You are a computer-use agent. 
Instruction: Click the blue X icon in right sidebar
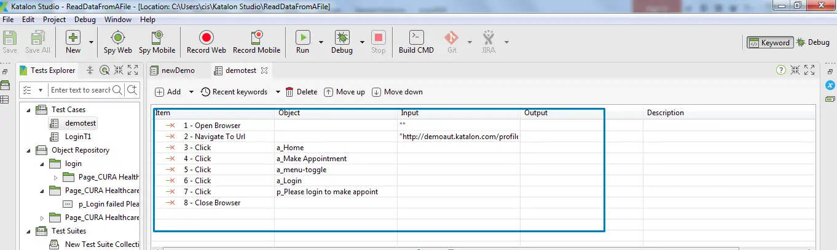tap(830, 85)
